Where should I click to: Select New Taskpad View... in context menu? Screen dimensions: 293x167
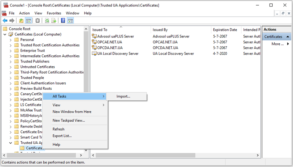pos(68,121)
